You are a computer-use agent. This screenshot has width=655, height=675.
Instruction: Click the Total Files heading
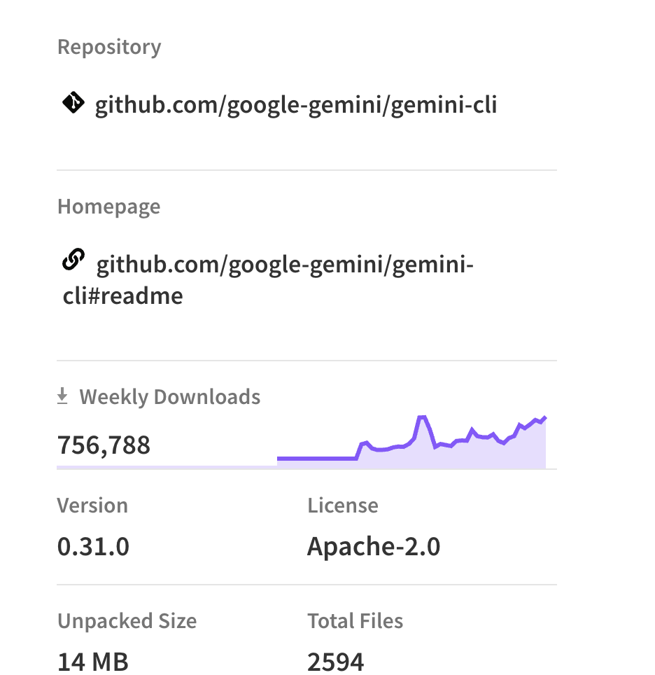tap(355, 621)
